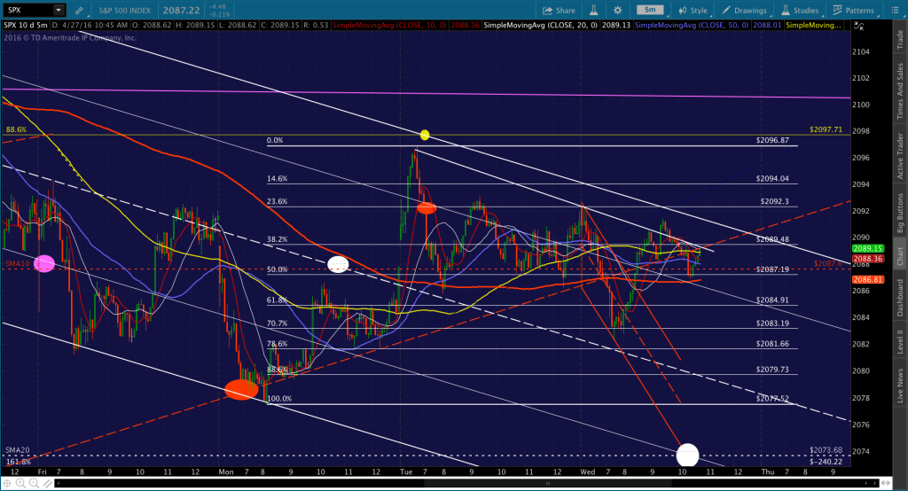This screenshot has height=491, width=908.
Task: Click the white SimpleMovingAvg (CLOSE, 20, 0) label
Action: pyautogui.click(x=541, y=26)
